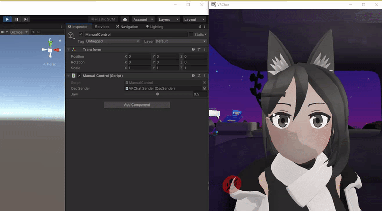Click the Position Z field
Image resolution: width=382 pixels, height=211 pixels.
[196, 56]
